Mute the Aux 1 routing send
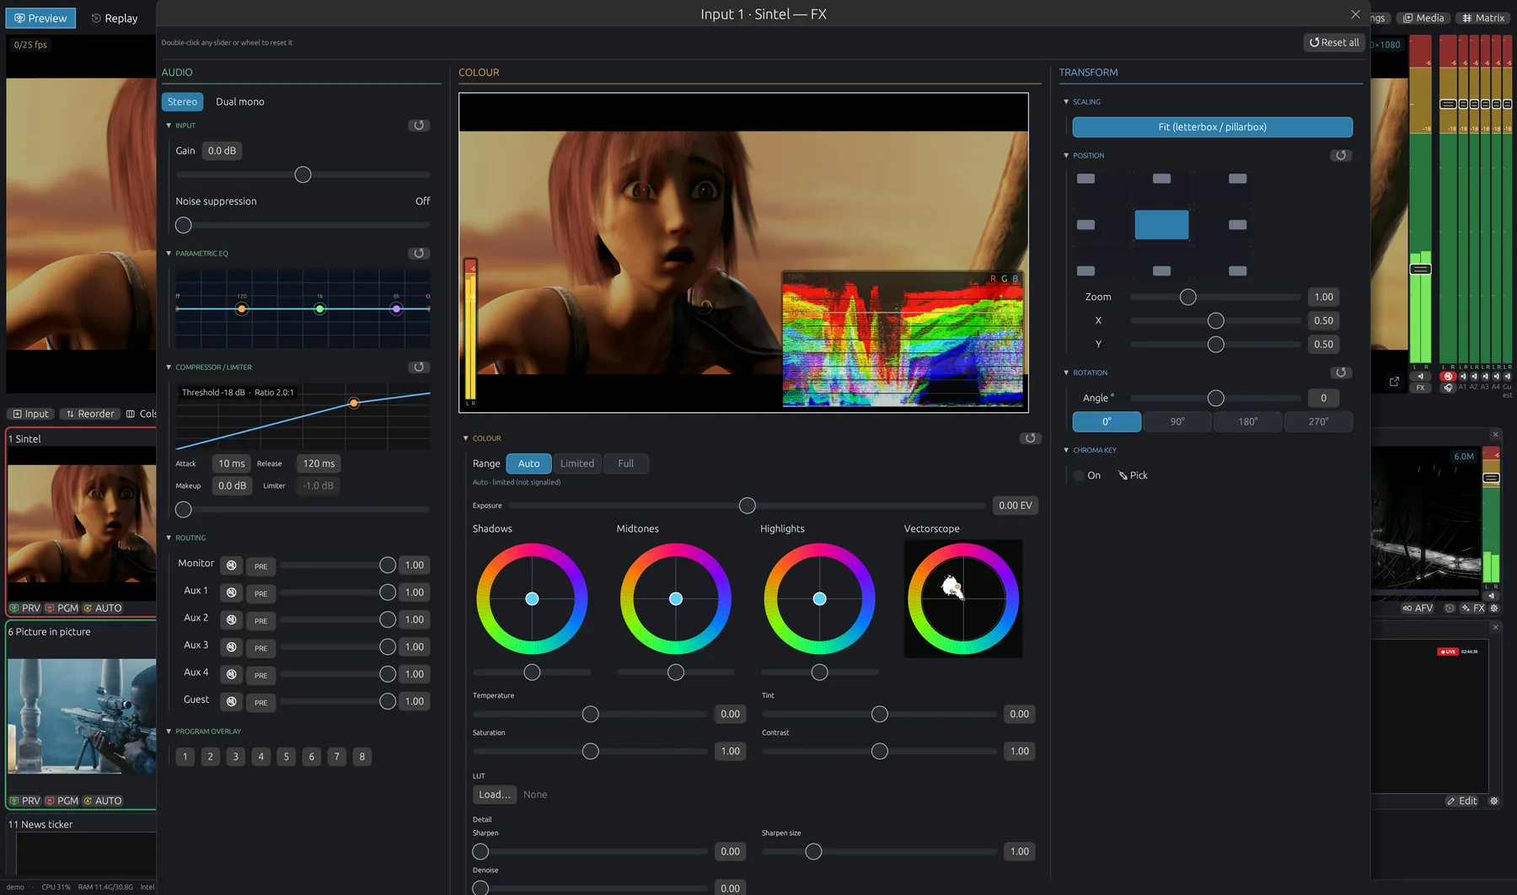The image size is (1517, 895). (x=232, y=592)
